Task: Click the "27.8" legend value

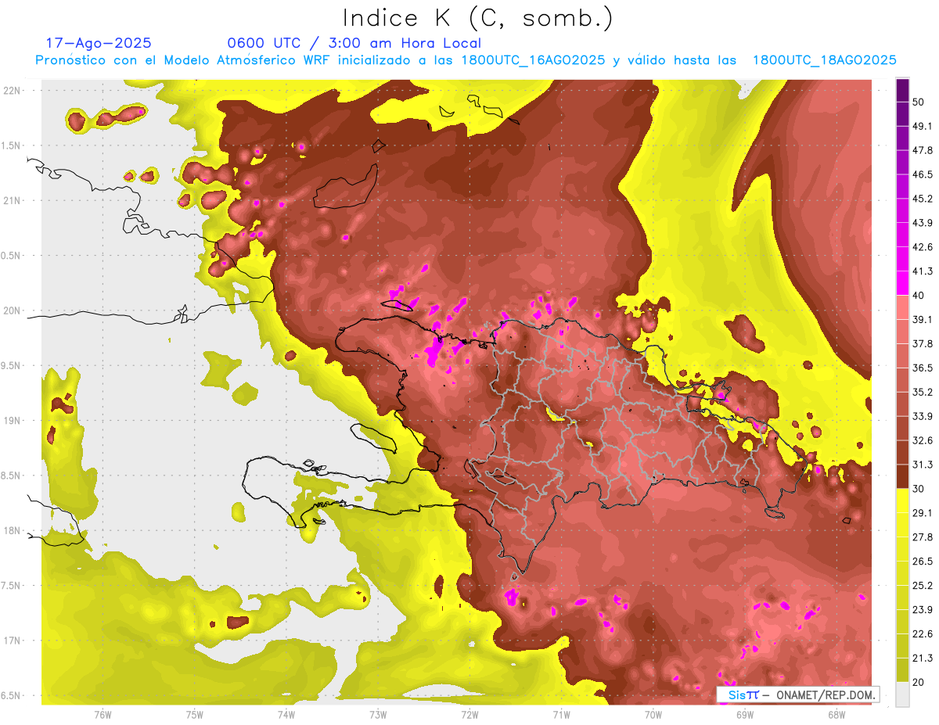Action: [x=923, y=537]
